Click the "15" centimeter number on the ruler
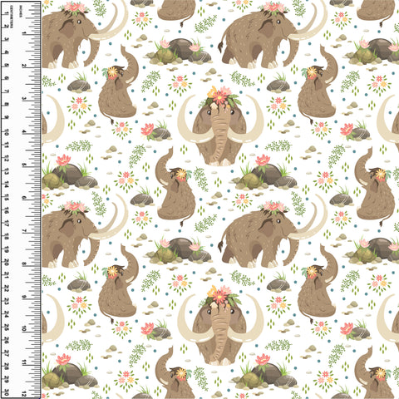This screenshot has width=399, height=399. (x=7, y=198)
